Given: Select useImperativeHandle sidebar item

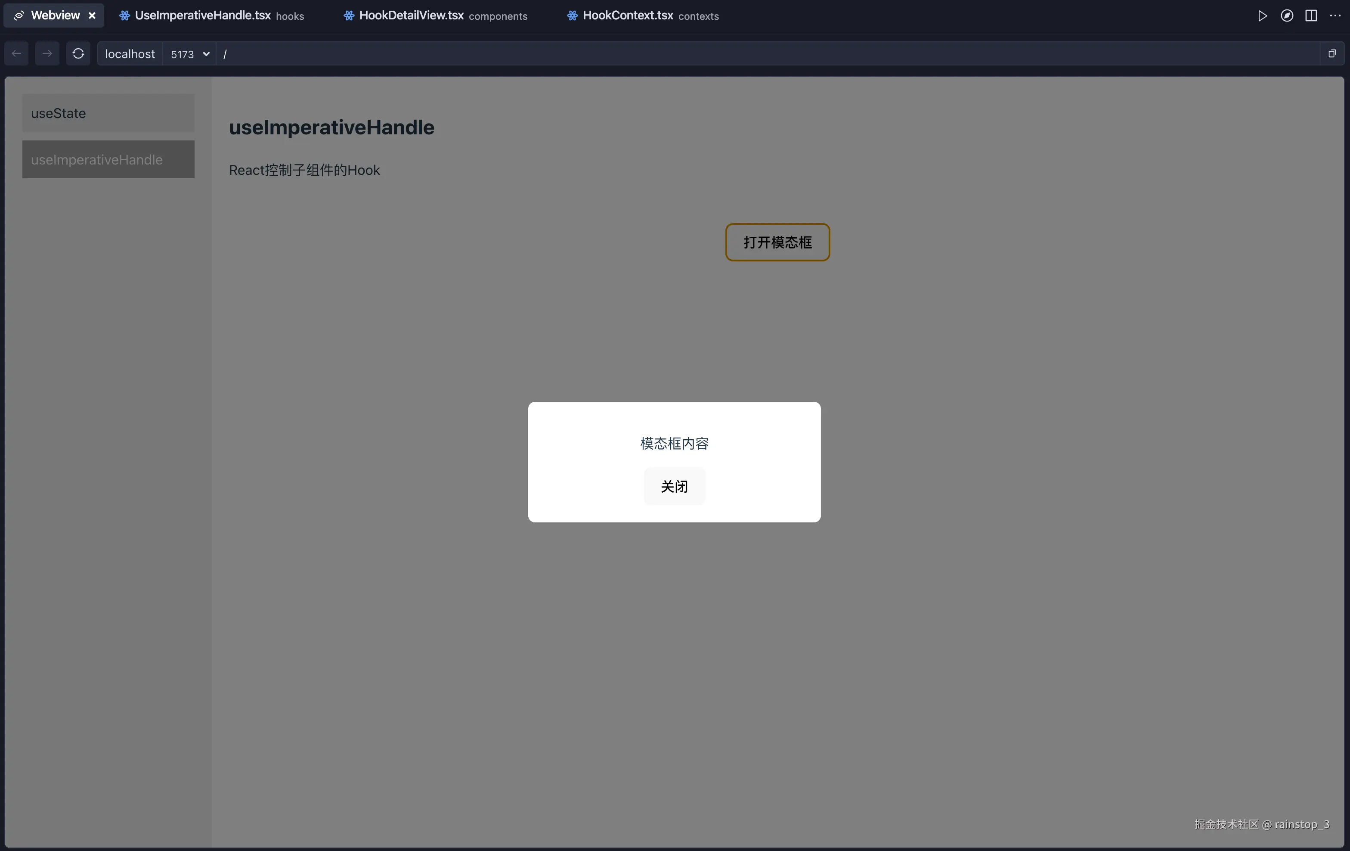Looking at the screenshot, I should click(108, 160).
